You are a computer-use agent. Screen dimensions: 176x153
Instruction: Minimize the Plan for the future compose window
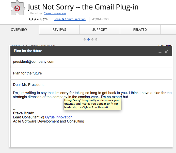point(160,52)
